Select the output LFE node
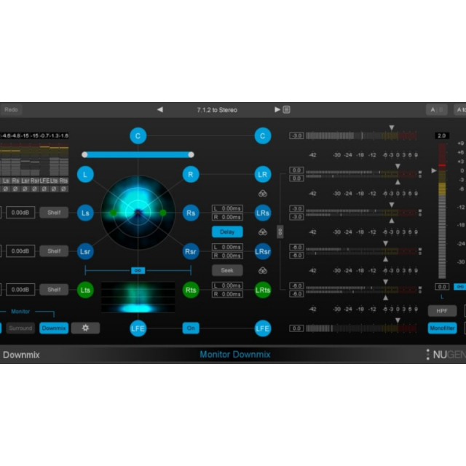Screen dimensions: 466x466 click(263, 328)
